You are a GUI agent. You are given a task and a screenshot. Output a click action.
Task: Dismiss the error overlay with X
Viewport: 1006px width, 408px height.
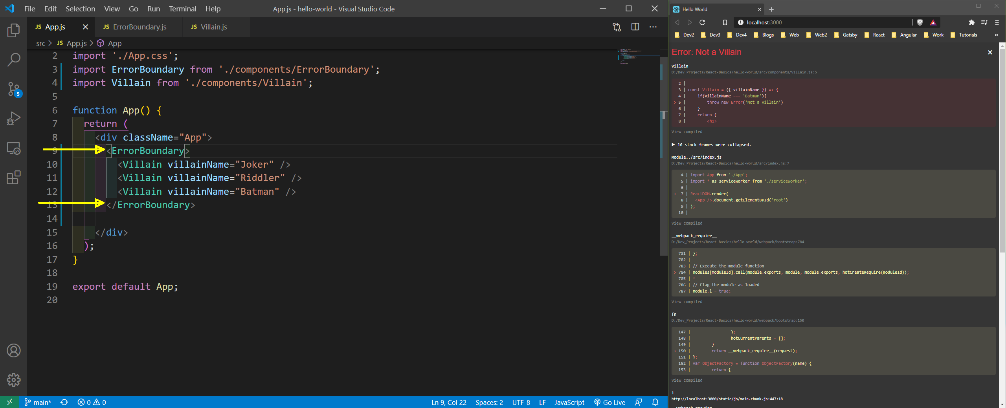(x=990, y=52)
